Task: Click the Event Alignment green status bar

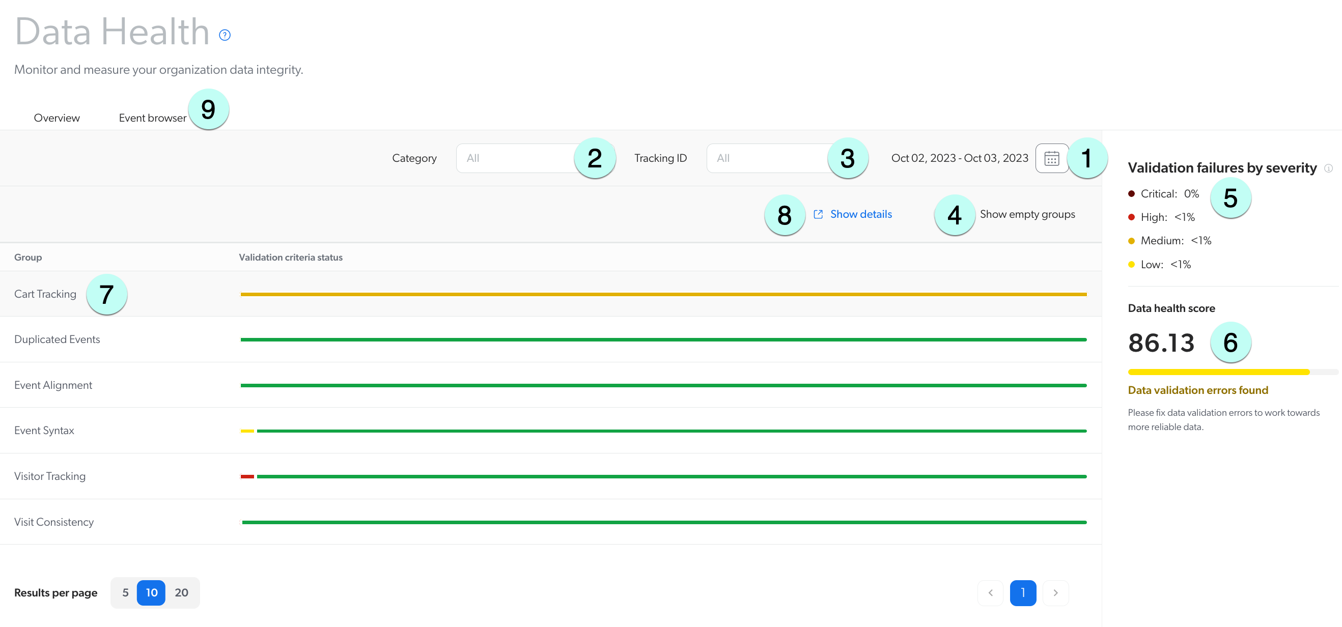Action: pyautogui.click(x=664, y=385)
